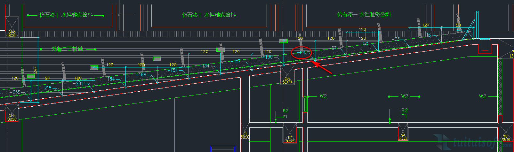Click the -134 slope dimension text
514x152 pixels.
click(204, 66)
